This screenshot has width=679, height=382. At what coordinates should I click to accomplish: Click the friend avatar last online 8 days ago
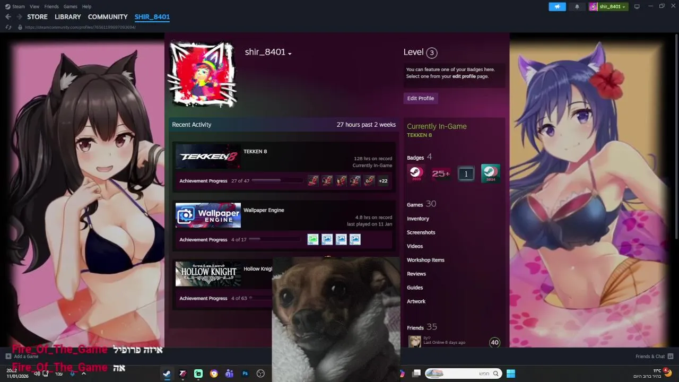[x=415, y=342]
